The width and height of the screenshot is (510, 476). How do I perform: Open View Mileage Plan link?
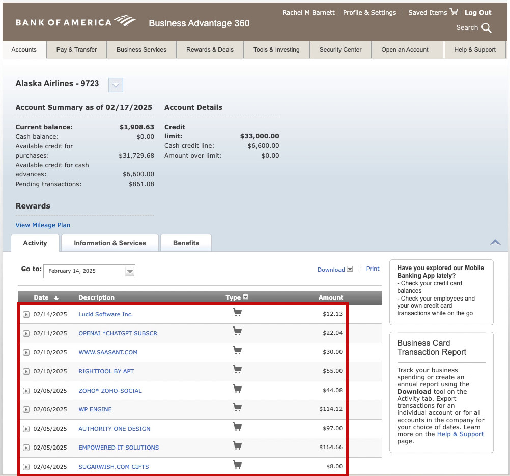(43, 225)
